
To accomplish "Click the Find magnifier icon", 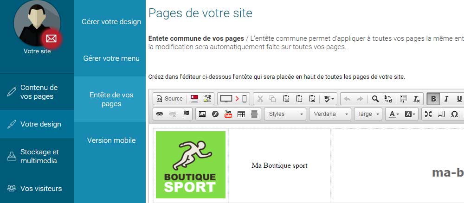I will pyautogui.click(x=375, y=99).
